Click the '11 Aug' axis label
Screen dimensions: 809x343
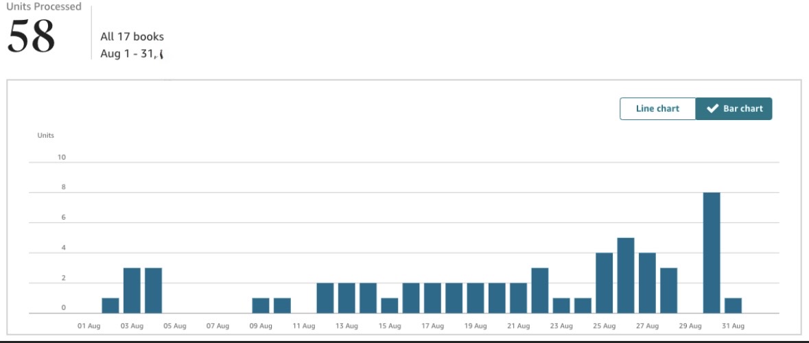303,326
